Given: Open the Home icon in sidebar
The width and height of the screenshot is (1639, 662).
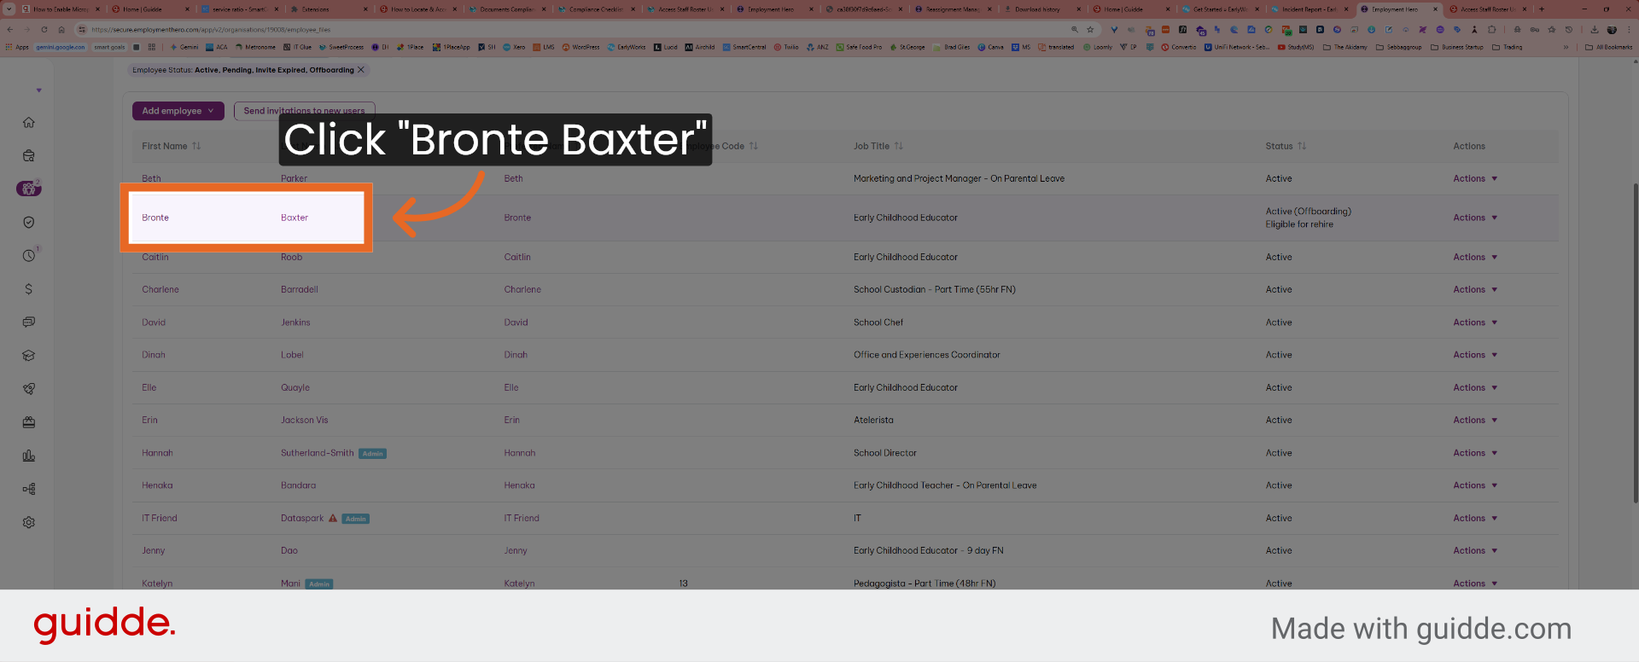Looking at the screenshot, I should (28, 122).
